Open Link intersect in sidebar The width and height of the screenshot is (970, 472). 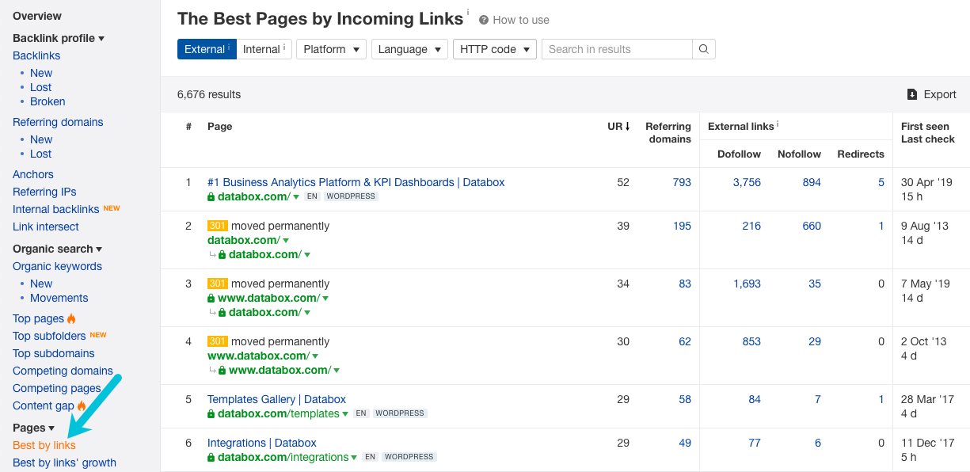tap(46, 226)
